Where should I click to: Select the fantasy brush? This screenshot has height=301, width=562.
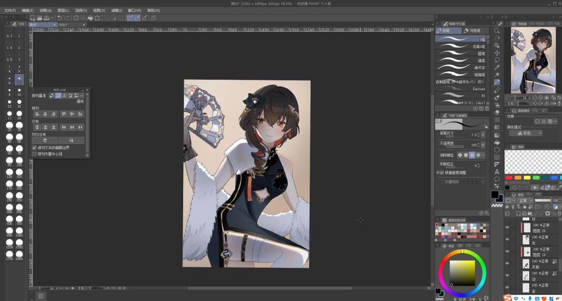[460, 89]
